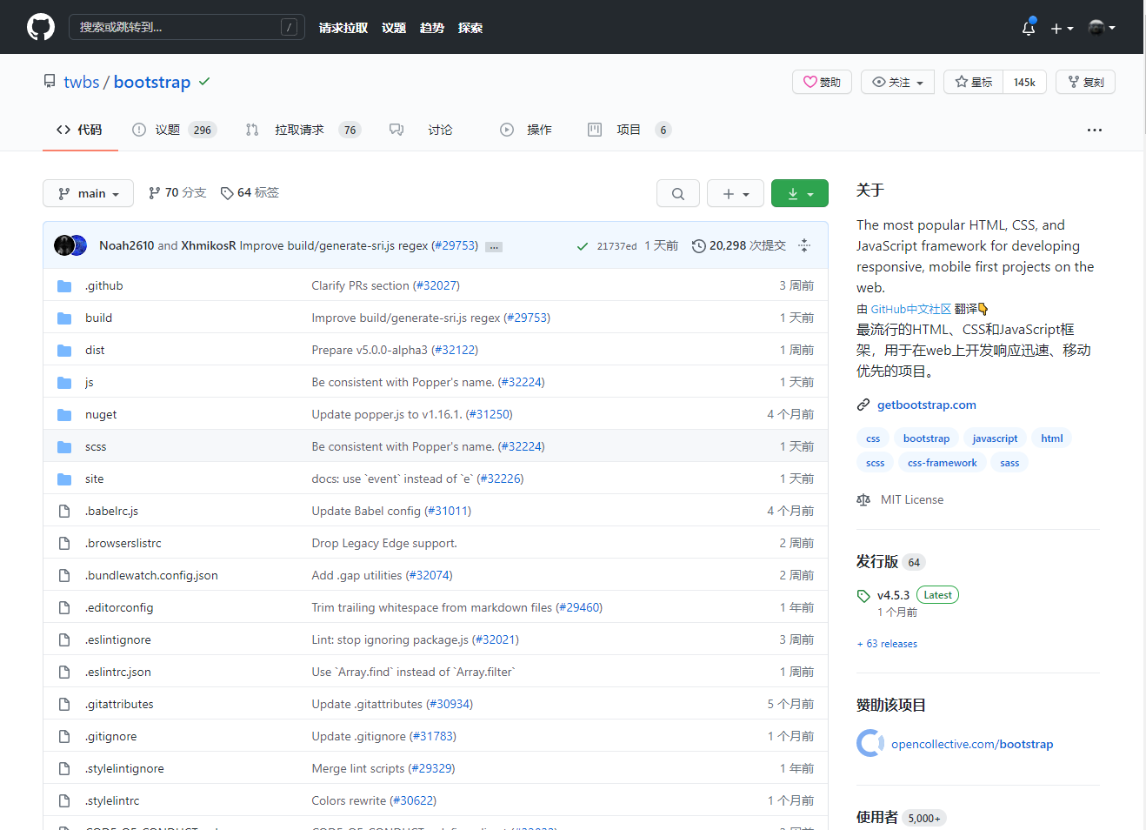Fork repository with 复刻 button
The image size is (1146, 830).
pos(1085,82)
